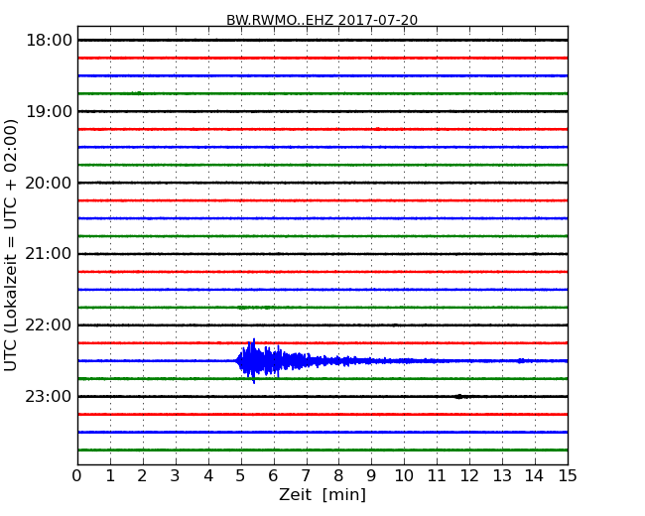Click the x-axis tick label 5
The width and height of the screenshot is (645, 516).
coord(241,476)
